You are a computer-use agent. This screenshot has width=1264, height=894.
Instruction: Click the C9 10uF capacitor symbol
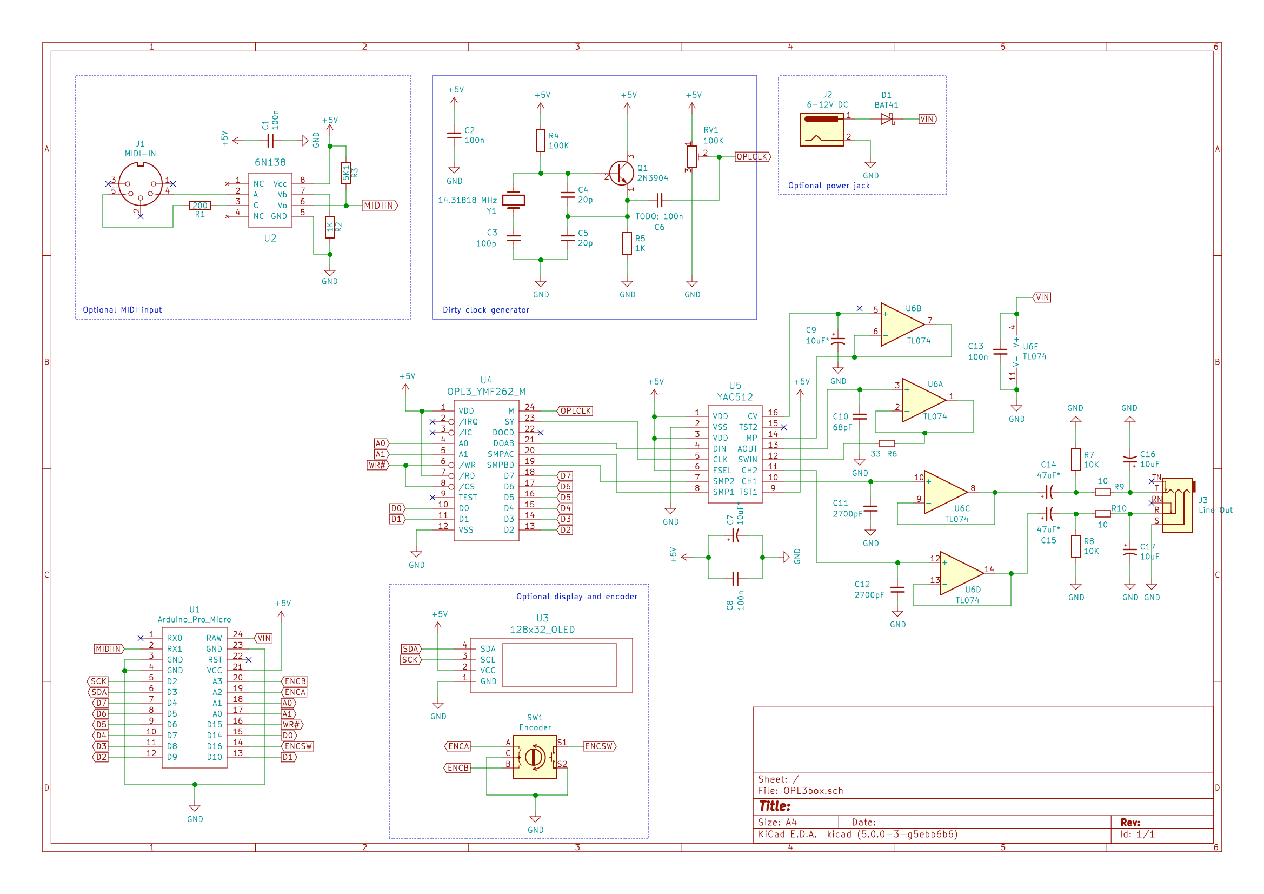click(x=837, y=340)
